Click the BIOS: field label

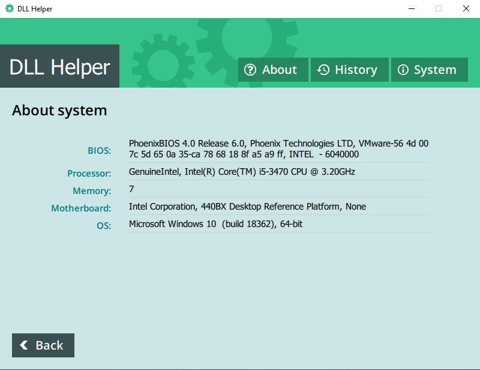tap(99, 151)
